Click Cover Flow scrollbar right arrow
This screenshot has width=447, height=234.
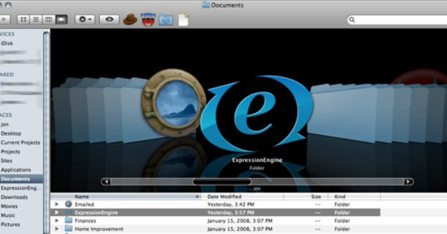409,182
